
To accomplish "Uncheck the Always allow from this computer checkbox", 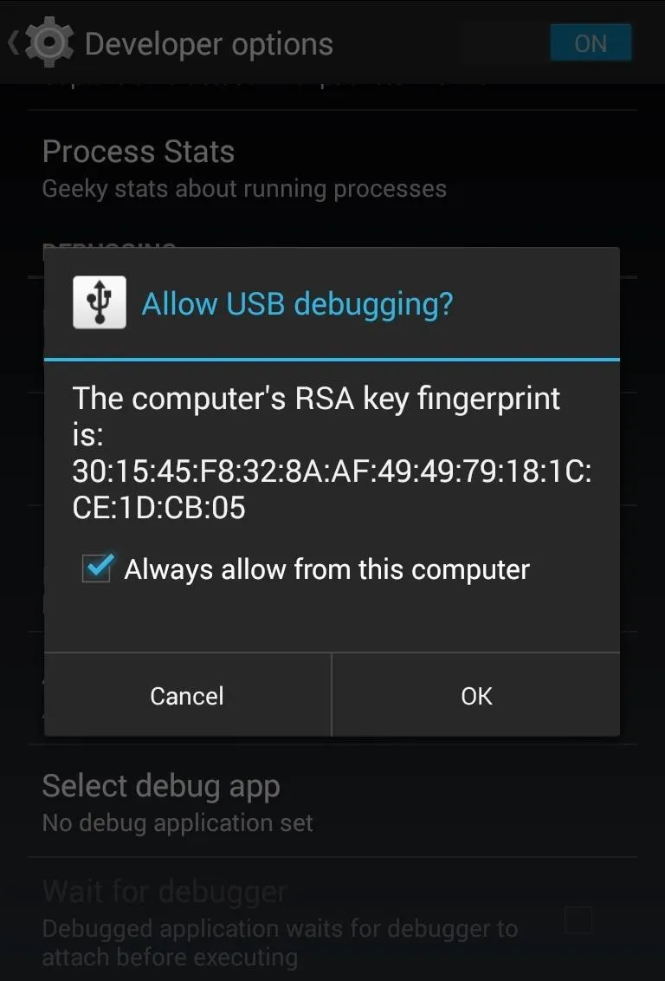I will pyautogui.click(x=98, y=568).
